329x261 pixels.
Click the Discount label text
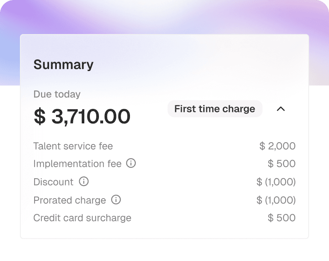tap(53, 182)
